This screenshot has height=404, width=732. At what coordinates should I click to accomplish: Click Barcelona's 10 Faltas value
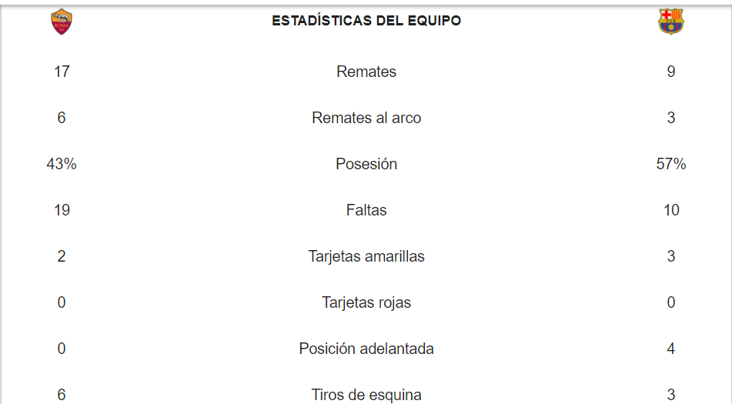tap(671, 210)
